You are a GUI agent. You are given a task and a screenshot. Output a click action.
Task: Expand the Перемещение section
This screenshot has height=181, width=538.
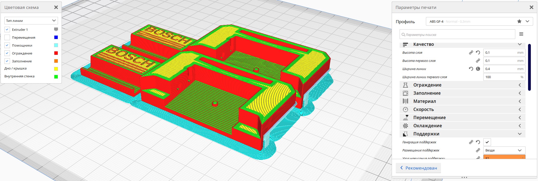(520, 118)
